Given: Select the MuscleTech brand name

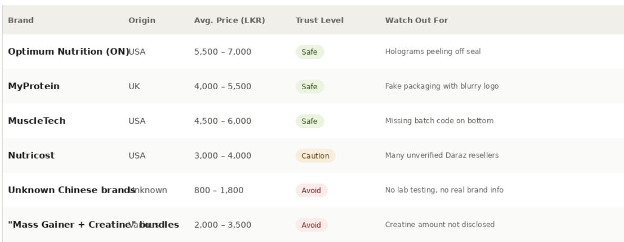Looking at the screenshot, I should 37,121.
